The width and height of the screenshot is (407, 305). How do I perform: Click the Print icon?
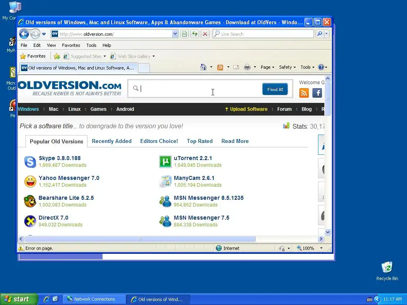click(247, 67)
